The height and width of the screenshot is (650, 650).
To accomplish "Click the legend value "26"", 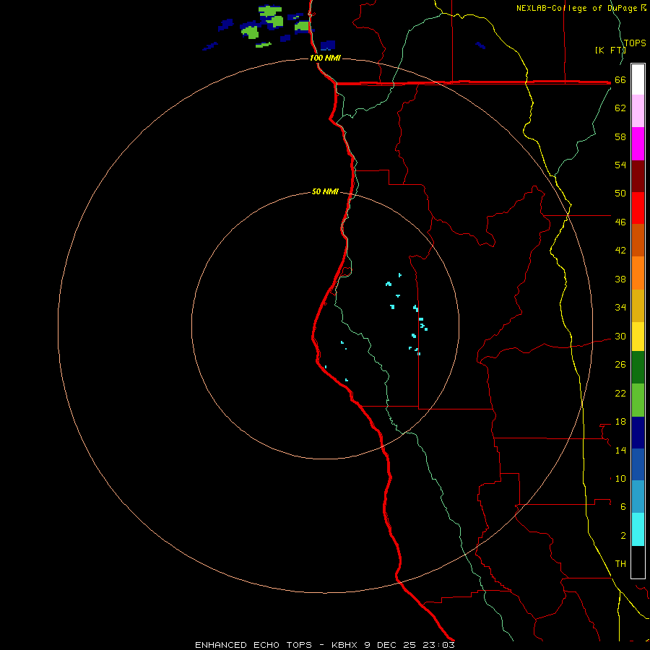I will (620, 365).
